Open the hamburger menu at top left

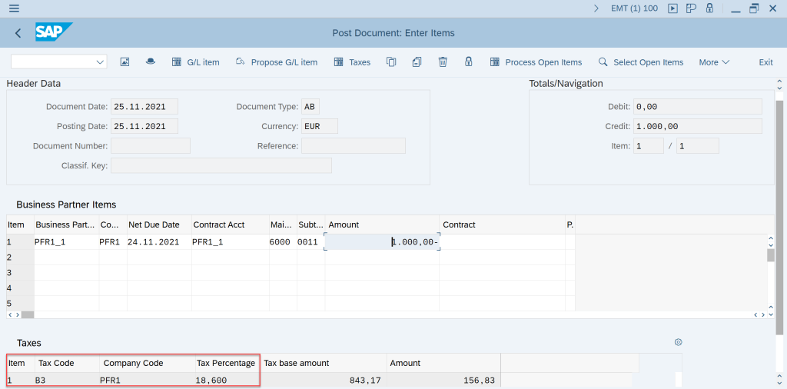point(15,8)
